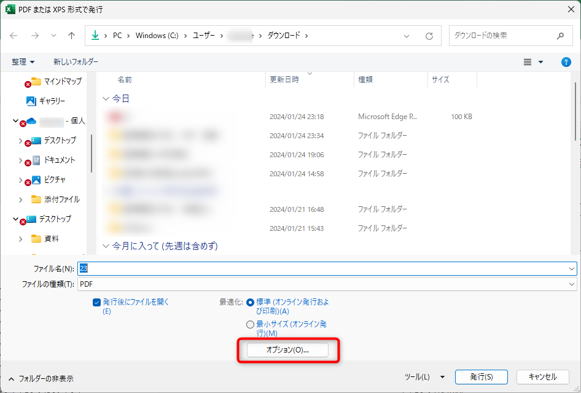Expand the 資料 folder
The image size is (581, 393).
tap(20, 239)
